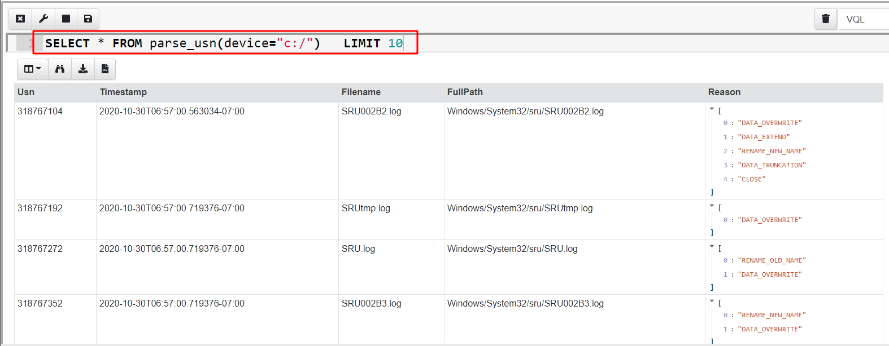Viewport: 889px width, 346px height.
Task: Click into the VQL query editor line
Action: click(226, 43)
